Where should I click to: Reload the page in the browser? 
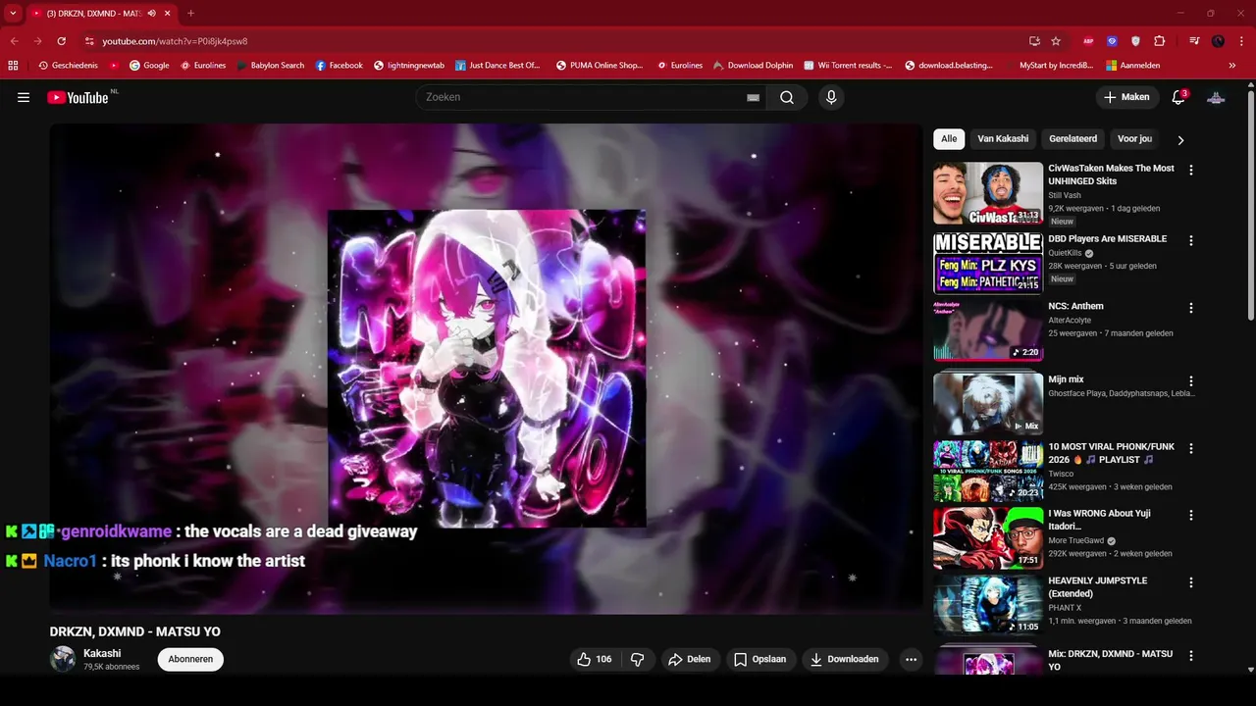(61, 41)
